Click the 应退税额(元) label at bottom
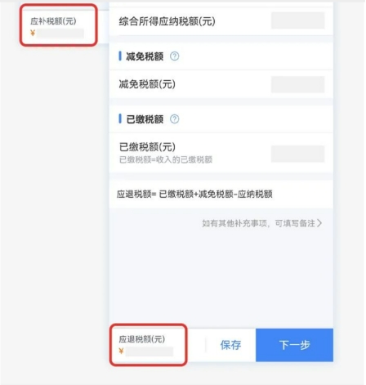The image size is (366, 385). point(142,339)
